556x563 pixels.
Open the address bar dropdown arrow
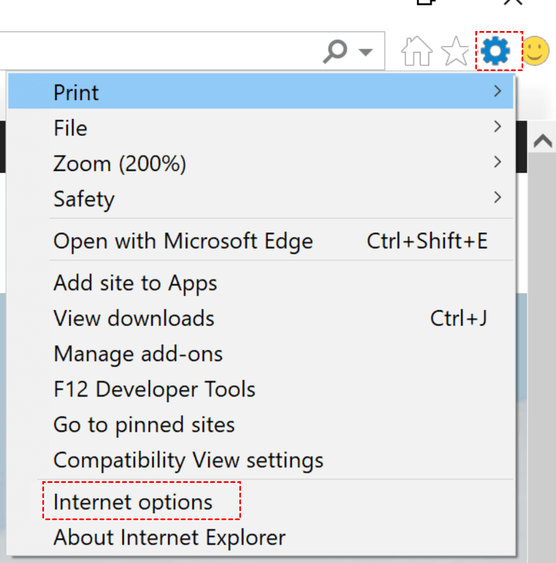(x=366, y=52)
